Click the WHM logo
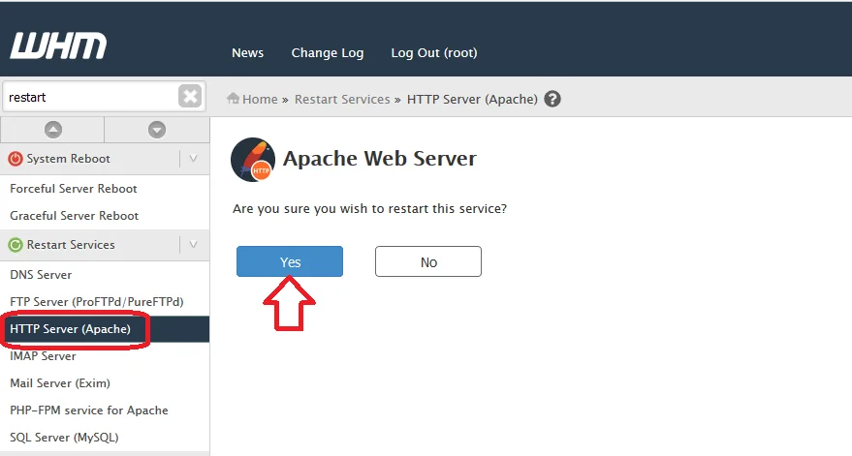The image size is (852, 456). click(x=58, y=46)
